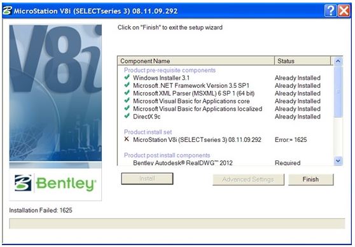Click the scroll down arrow of component list

338,161
